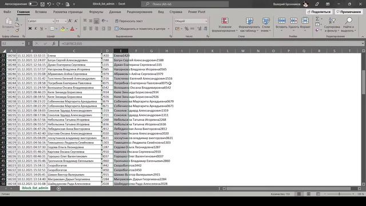Click the center text horizontally icon
The width and height of the screenshot is (366, 206).
click(90, 29)
